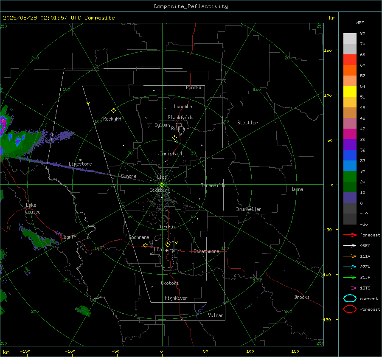Screen dimensions: 382x357
Task: Pick the bright yellow swatch between 54 and 51 dBZ
Action: pyautogui.click(x=350, y=92)
